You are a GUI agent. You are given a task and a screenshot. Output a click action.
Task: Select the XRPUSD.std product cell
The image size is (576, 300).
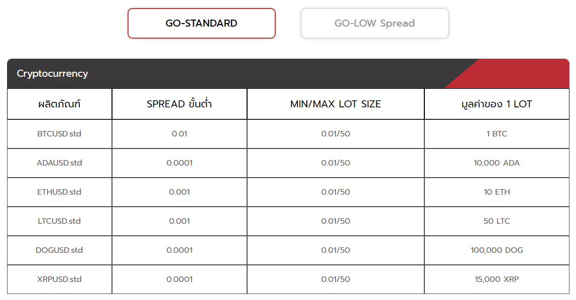coord(59,279)
